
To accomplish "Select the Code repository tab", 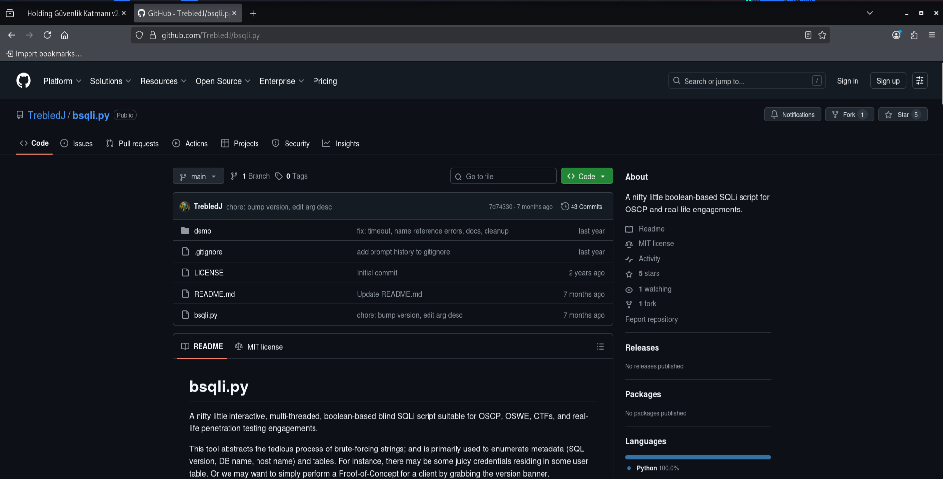I will (34, 143).
